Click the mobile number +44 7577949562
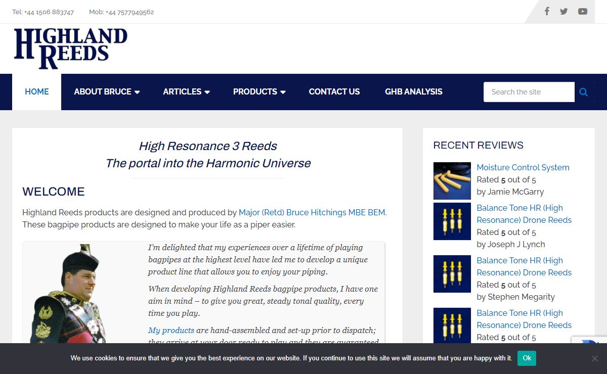607x374 pixels. click(x=129, y=12)
